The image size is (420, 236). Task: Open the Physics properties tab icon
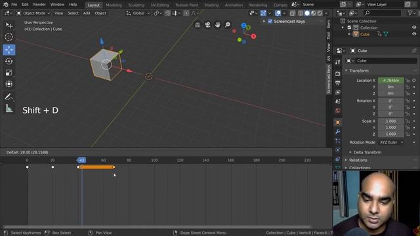pyautogui.click(x=337, y=150)
